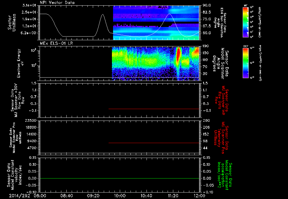Click the 10:00 time axis label
The width and height of the screenshot is (288, 199).
click(x=120, y=196)
